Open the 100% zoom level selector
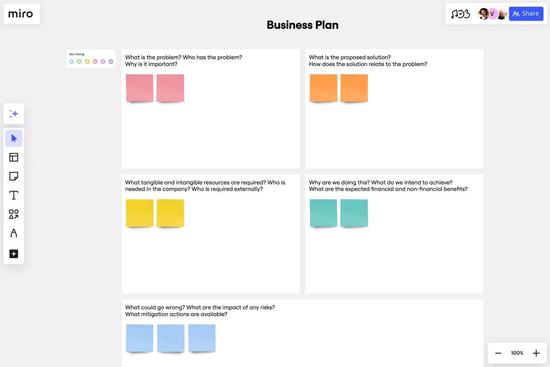This screenshot has height=367, width=550. point(517,353)
